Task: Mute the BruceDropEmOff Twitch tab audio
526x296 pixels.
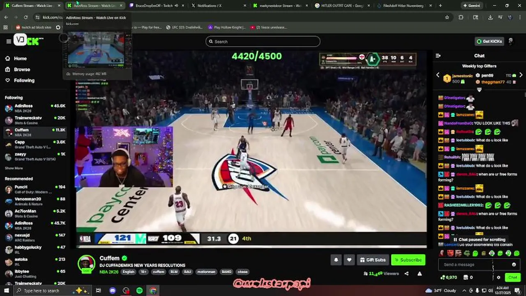Action: pos(176,6)
